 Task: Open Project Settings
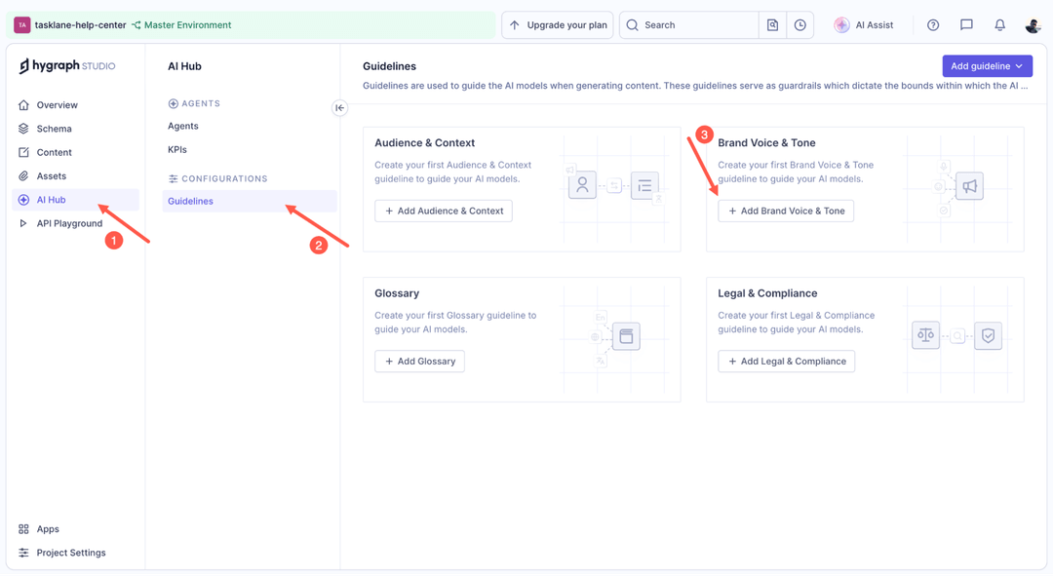pos(75,553)
